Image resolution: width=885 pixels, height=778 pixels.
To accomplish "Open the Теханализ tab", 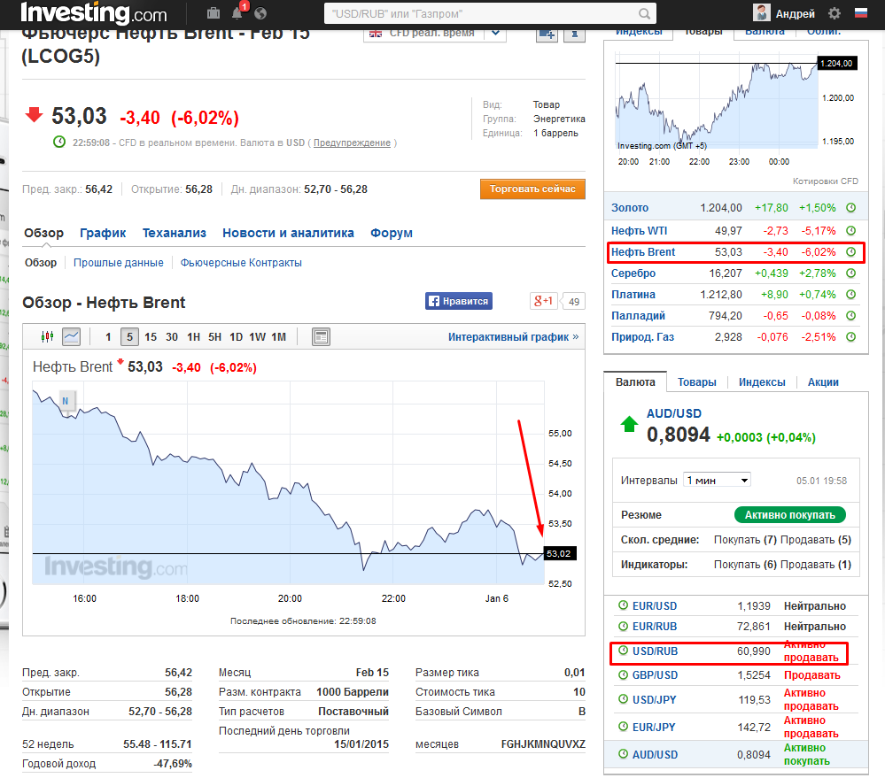I will coord(175,233).
